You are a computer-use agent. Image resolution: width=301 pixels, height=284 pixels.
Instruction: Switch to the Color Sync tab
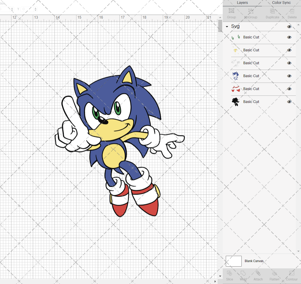pos(281,3)
